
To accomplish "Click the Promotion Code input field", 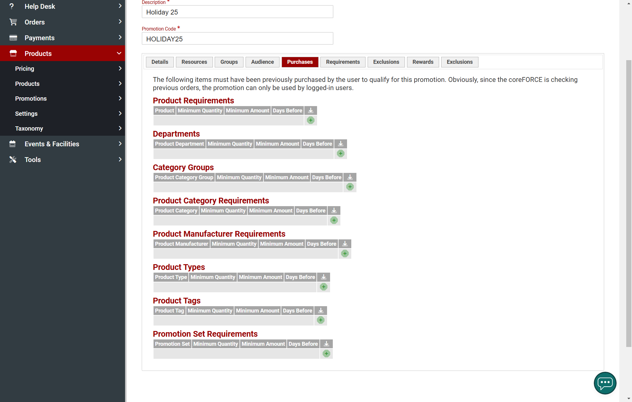I will click(x=237, y=39).
